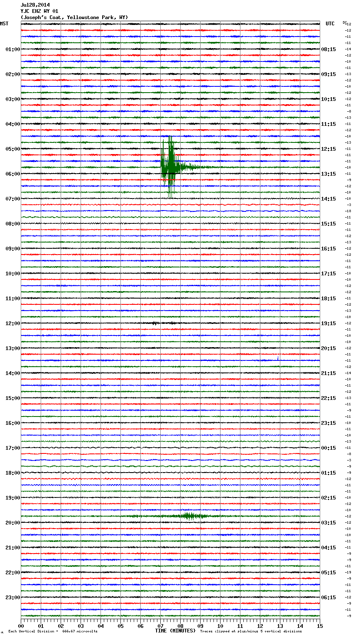Click the 08:15 UTC time label

pos(328,49)
